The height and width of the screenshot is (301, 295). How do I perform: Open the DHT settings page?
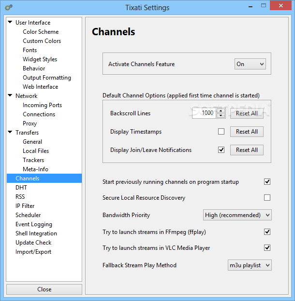(x=21, y=188)
